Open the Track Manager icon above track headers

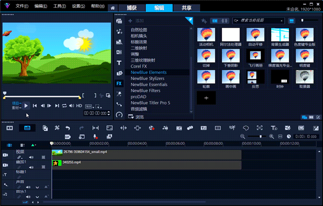click(23, 145)
